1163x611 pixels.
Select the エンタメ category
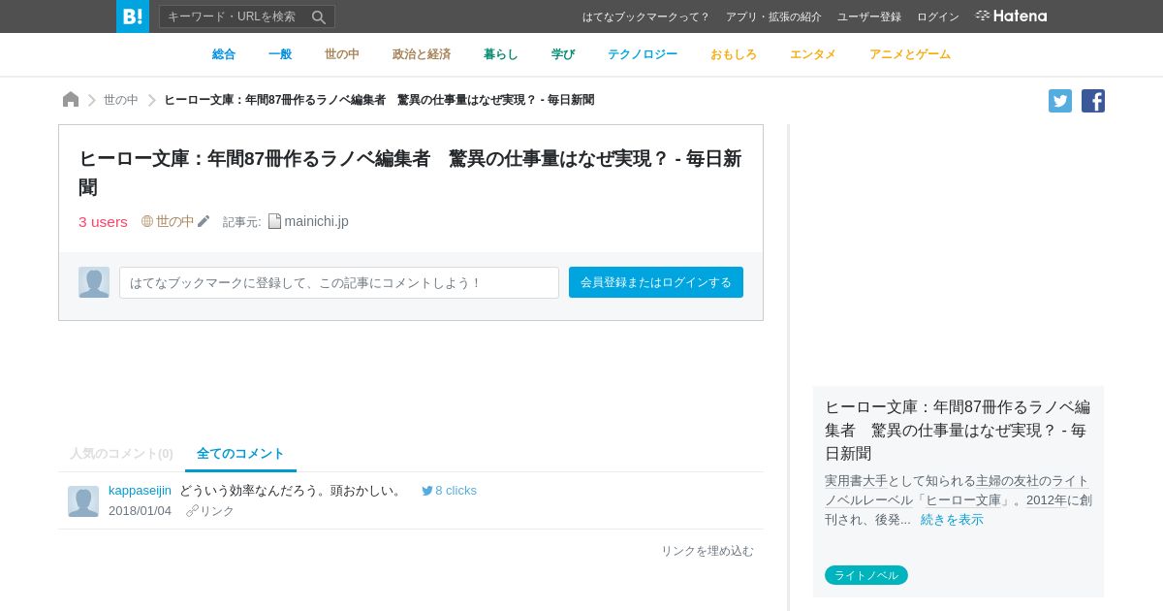tap(813, 54)
